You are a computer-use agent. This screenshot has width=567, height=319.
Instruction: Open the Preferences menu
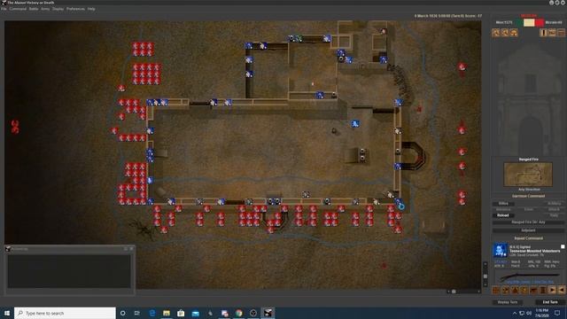[x=75, y=9]
